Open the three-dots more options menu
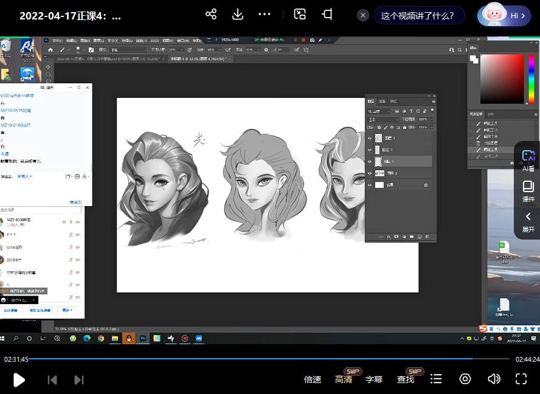The image size is (540, 394). pos(265,15)
